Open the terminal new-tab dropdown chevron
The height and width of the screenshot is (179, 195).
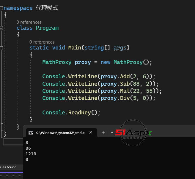(x=112, y=132)
